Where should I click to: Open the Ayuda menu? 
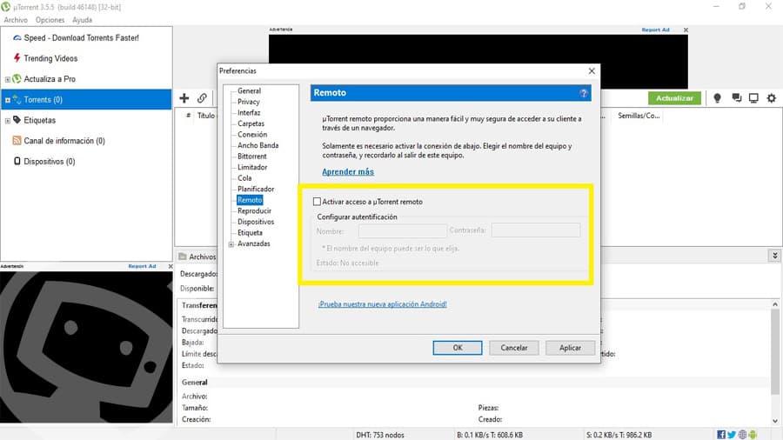82,20
